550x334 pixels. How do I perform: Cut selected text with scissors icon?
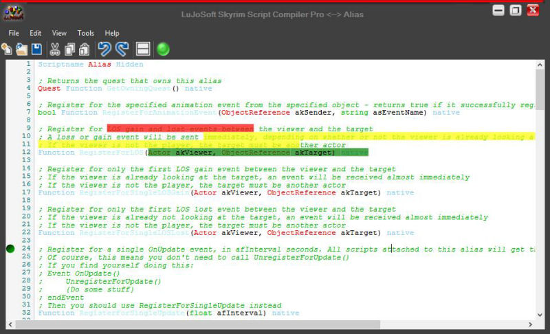pyautogui.click(x=55, y=49)
